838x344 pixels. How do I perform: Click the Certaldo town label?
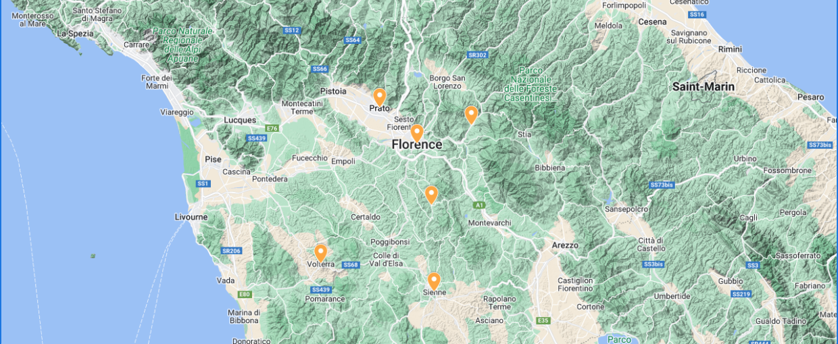366,217
